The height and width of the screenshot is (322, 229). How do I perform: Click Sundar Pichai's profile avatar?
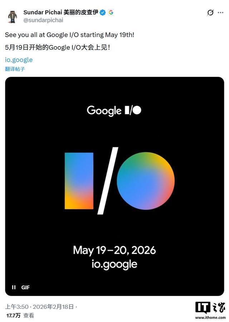pyautogui.click(x=13, y=16)
